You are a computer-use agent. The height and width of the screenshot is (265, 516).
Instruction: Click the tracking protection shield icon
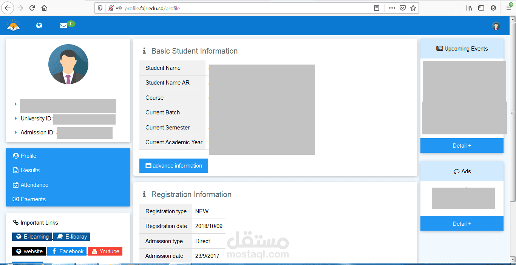pos(99,8)
